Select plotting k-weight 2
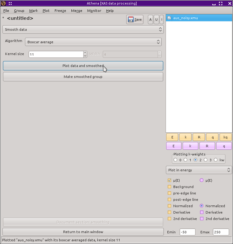Image resolution: width=233 pixels, height=244 pixels. [x=195, y=160]
